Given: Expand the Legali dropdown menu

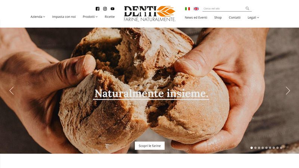Looking at the screenshot, I should pos(253,18).
